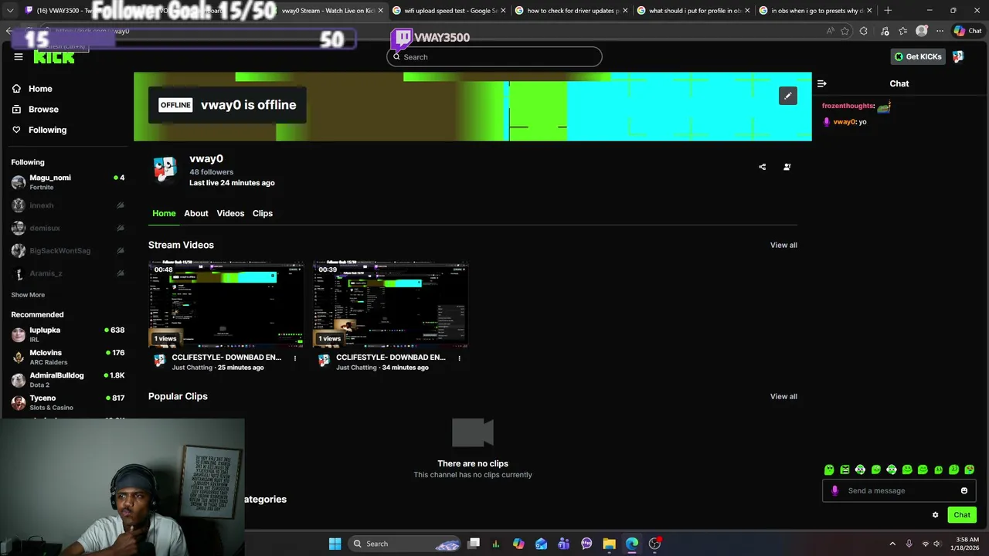Click the Send a message chat field
Viewport: 989px width, 556px height.
899,490
